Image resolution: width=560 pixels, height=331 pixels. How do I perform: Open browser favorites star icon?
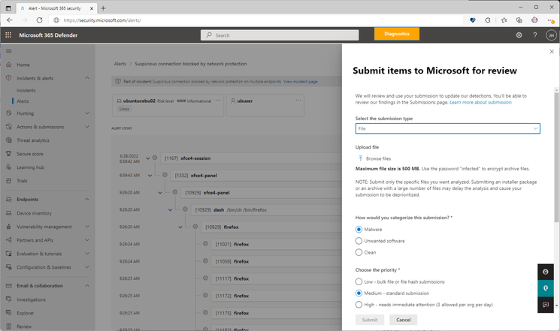504,20
